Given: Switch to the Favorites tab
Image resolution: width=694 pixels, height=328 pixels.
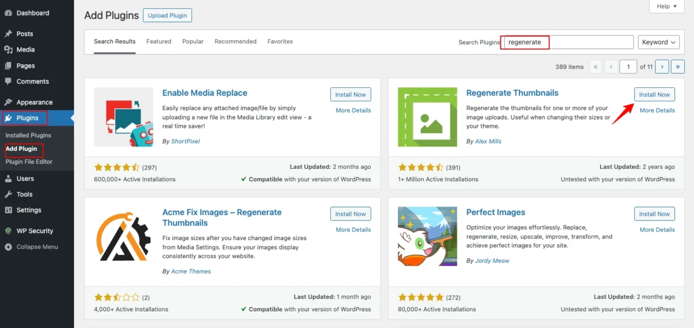Looking at the screenshot, I should 280,42.
